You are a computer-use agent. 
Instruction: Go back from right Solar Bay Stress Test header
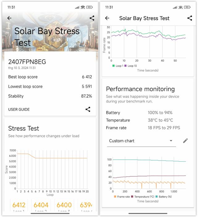(107, 18)
